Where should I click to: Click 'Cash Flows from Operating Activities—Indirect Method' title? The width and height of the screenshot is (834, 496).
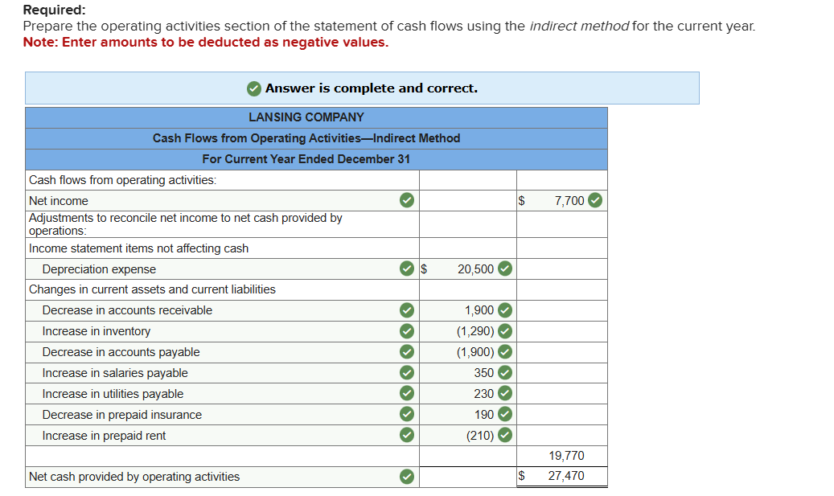point(306,138)
